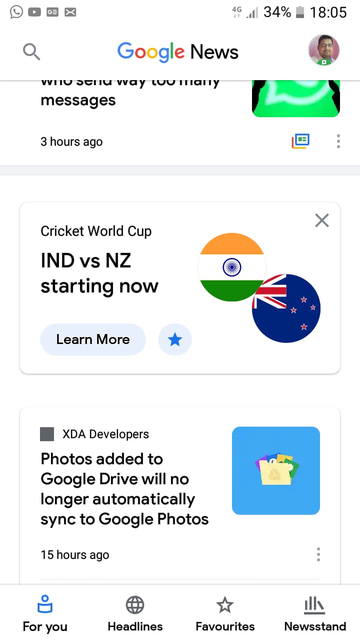Tap the New Zealand flag icon
The width and height of the screenshot is (360, 641).
pos(286,308)
